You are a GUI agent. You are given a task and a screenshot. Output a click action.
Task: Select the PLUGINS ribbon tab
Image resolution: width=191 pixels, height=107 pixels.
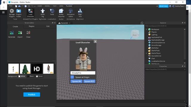(69, 6)
